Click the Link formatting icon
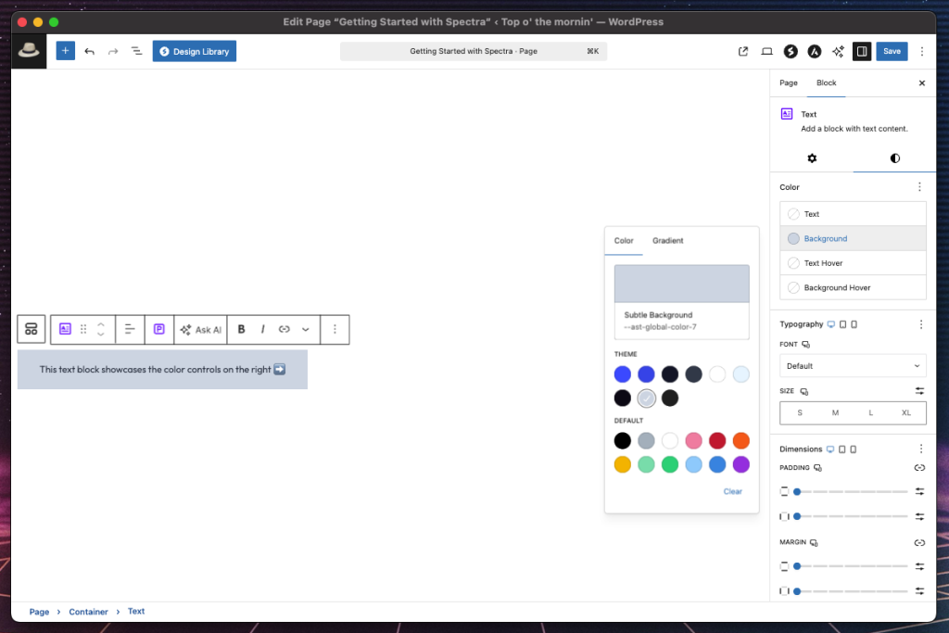The image size is (949, 633). coord(285,329)
